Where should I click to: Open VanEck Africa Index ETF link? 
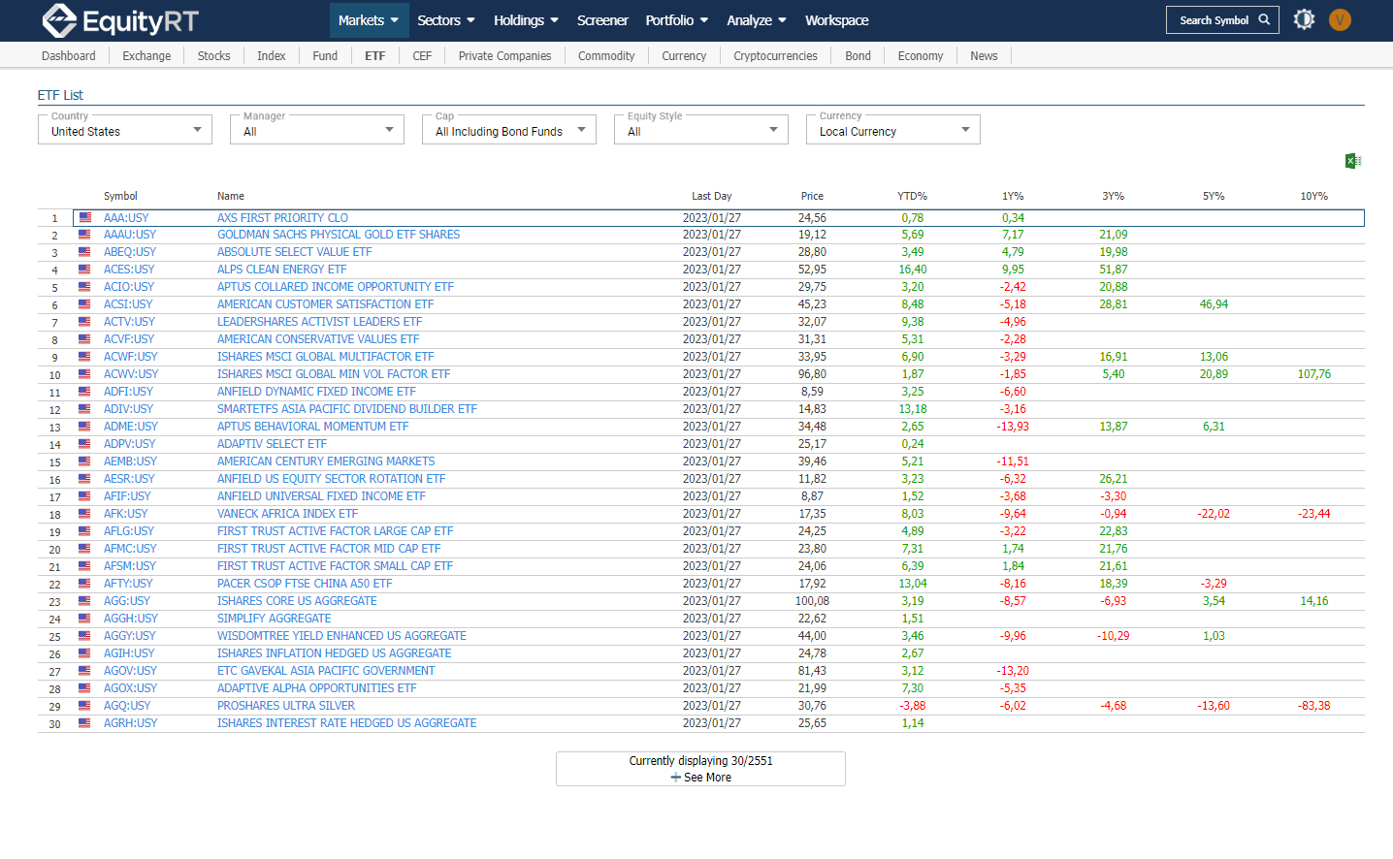pos(287,514)
